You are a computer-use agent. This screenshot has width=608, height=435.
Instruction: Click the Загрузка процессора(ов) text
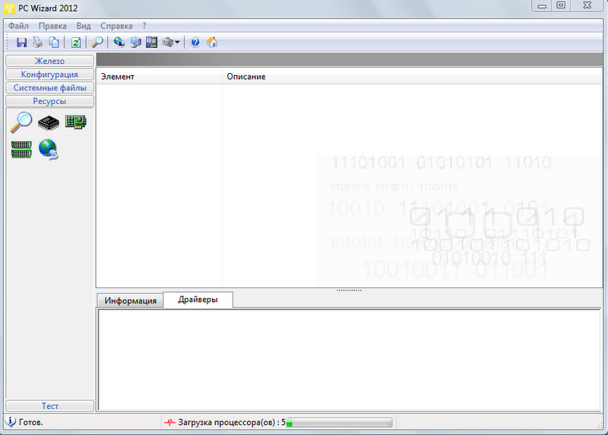[232, 422]
